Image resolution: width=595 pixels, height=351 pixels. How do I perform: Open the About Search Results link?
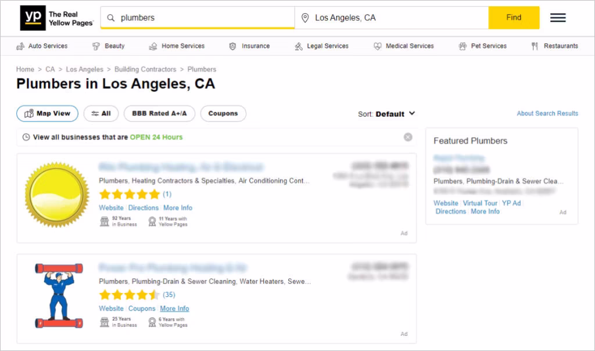pos(547,113)
